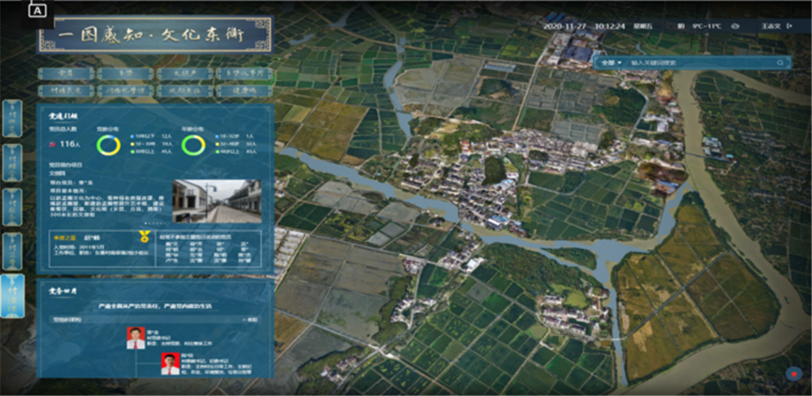Click the boxed A icon in top-left corner
The width and height of the screenshot is (812, 396).
[39, 9]
